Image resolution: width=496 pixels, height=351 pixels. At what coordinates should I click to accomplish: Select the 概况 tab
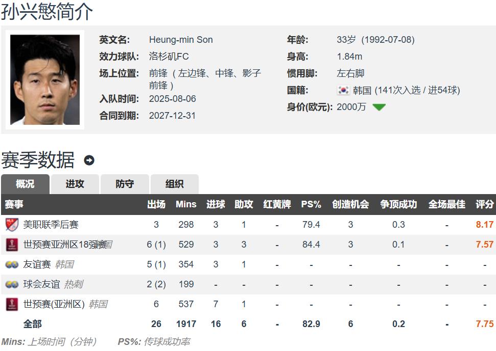[x=25, y=184]
